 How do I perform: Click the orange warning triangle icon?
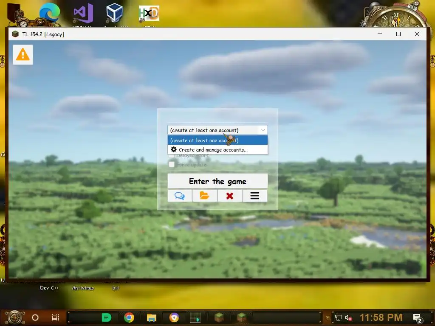(23, 55)
